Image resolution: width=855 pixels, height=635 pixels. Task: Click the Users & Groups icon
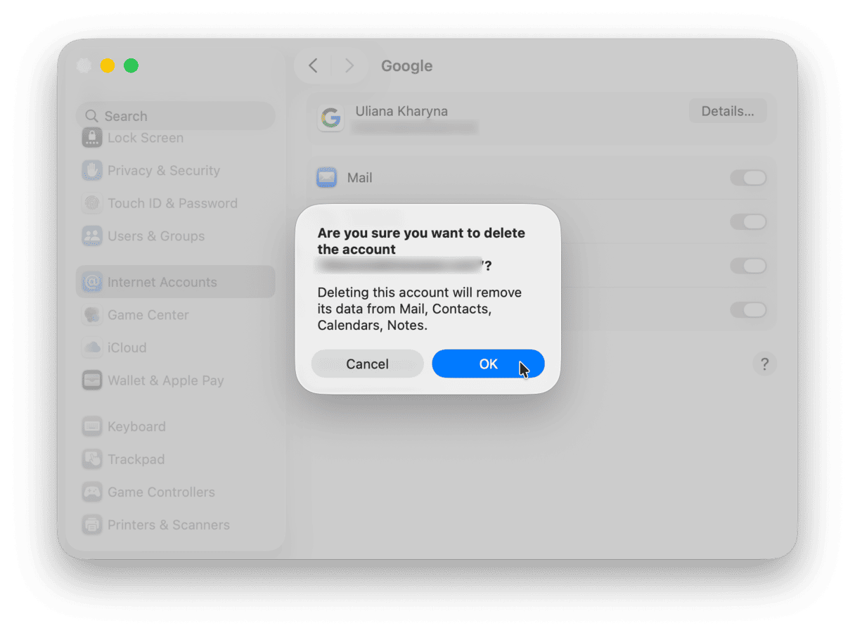(92, 236)
